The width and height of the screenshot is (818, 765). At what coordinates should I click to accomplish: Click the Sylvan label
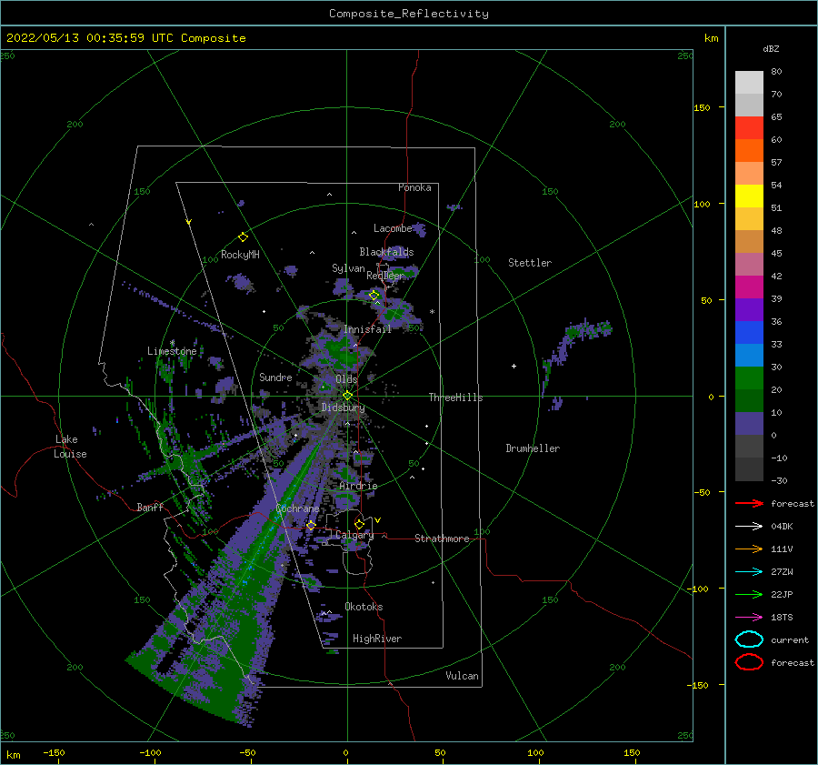(x=348, y=268)
